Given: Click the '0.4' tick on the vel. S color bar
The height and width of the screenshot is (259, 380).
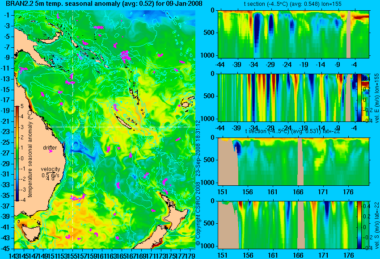Looking at the screenshot, I should (x=366, y=206).
